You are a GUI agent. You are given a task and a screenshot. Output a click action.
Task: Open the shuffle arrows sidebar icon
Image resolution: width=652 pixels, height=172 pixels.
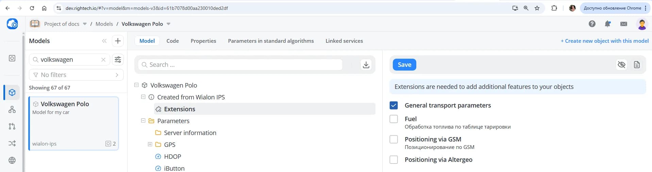click(x=12, y=143)
